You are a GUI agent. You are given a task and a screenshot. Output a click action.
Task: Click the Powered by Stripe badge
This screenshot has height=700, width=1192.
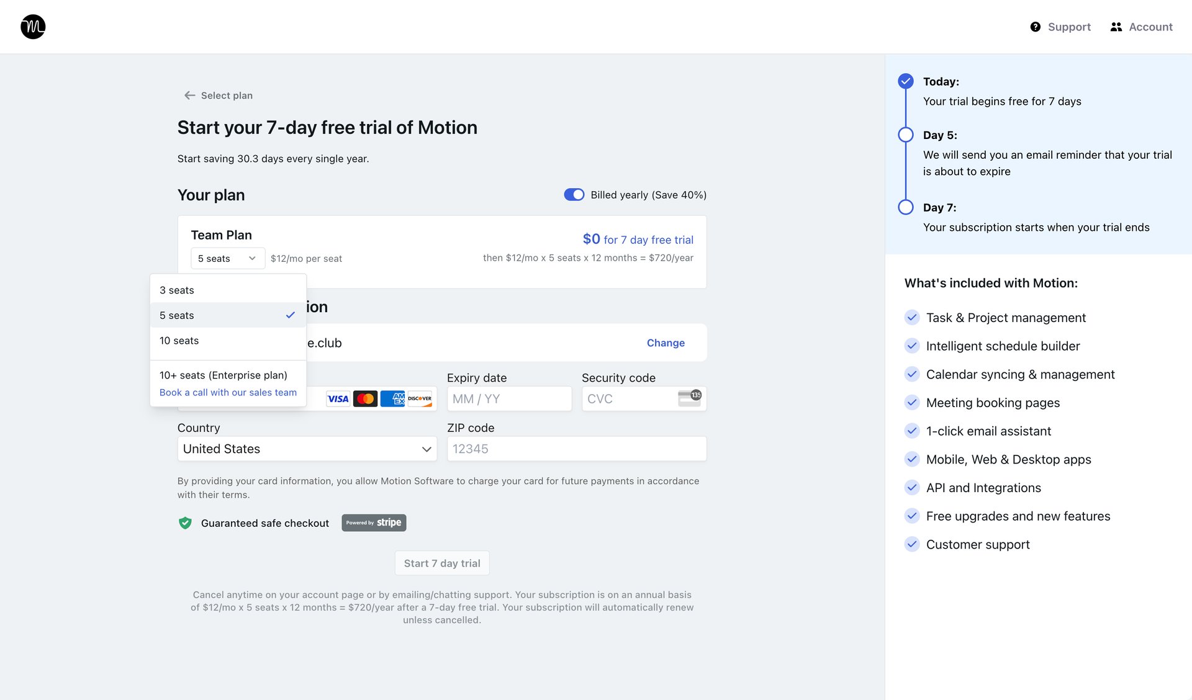(x=373, y=523)
